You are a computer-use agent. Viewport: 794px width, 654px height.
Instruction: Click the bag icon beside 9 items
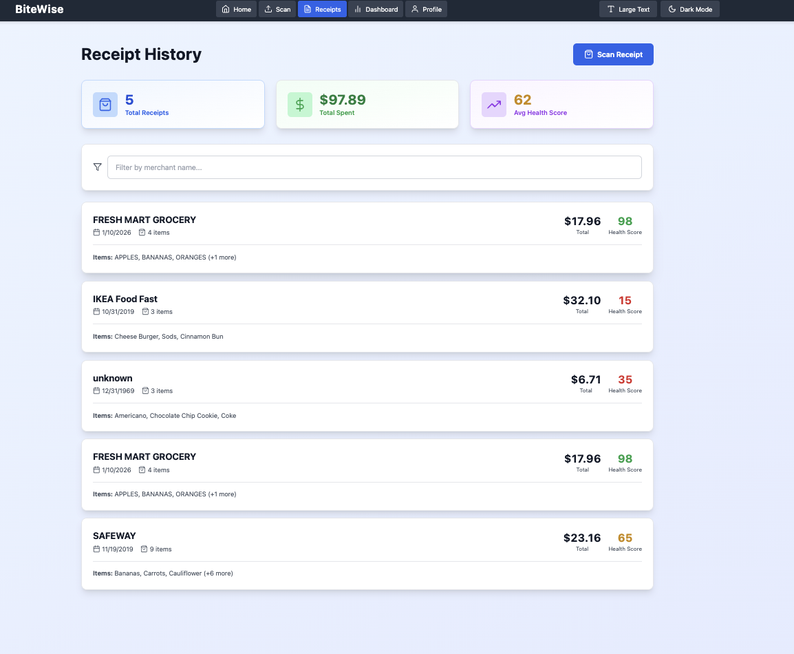coord(144,549)
